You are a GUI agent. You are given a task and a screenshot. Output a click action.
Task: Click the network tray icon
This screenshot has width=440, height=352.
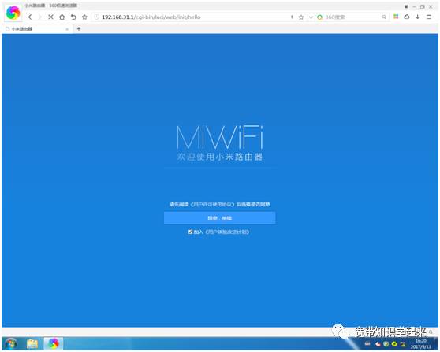403,344
